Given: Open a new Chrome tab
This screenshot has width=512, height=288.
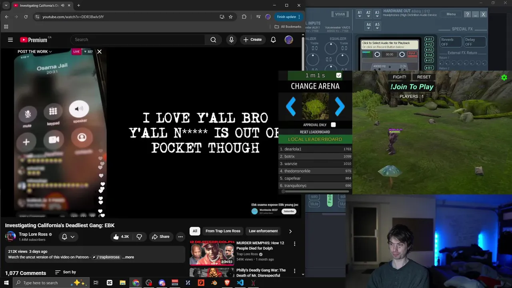Looking at the screenshot, I should [78, 6].
